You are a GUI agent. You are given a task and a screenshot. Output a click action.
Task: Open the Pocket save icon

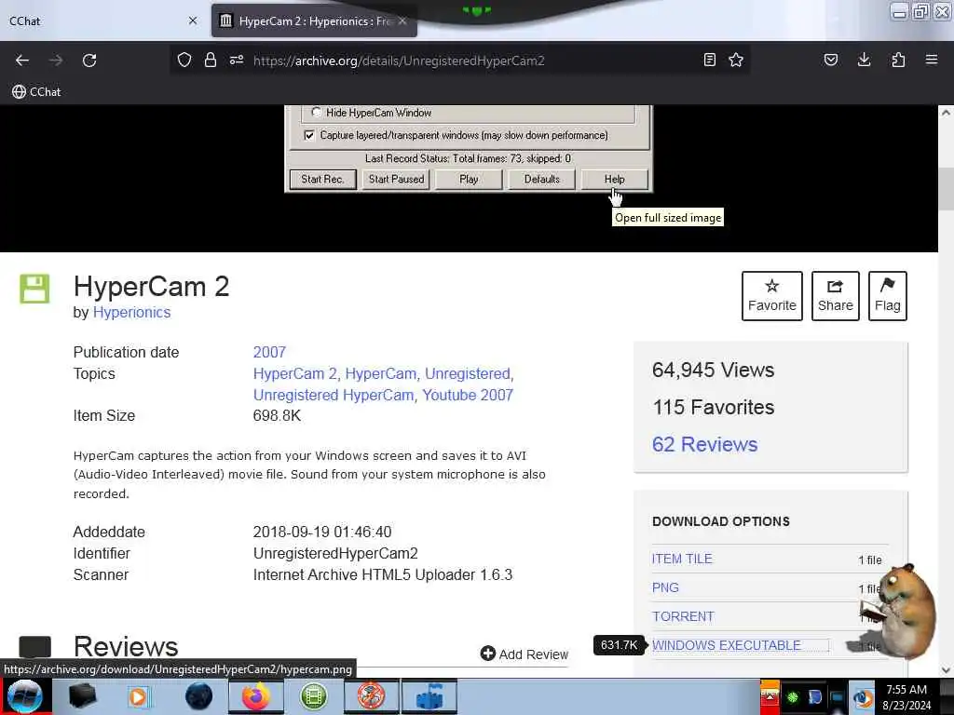tap(831, 60)
